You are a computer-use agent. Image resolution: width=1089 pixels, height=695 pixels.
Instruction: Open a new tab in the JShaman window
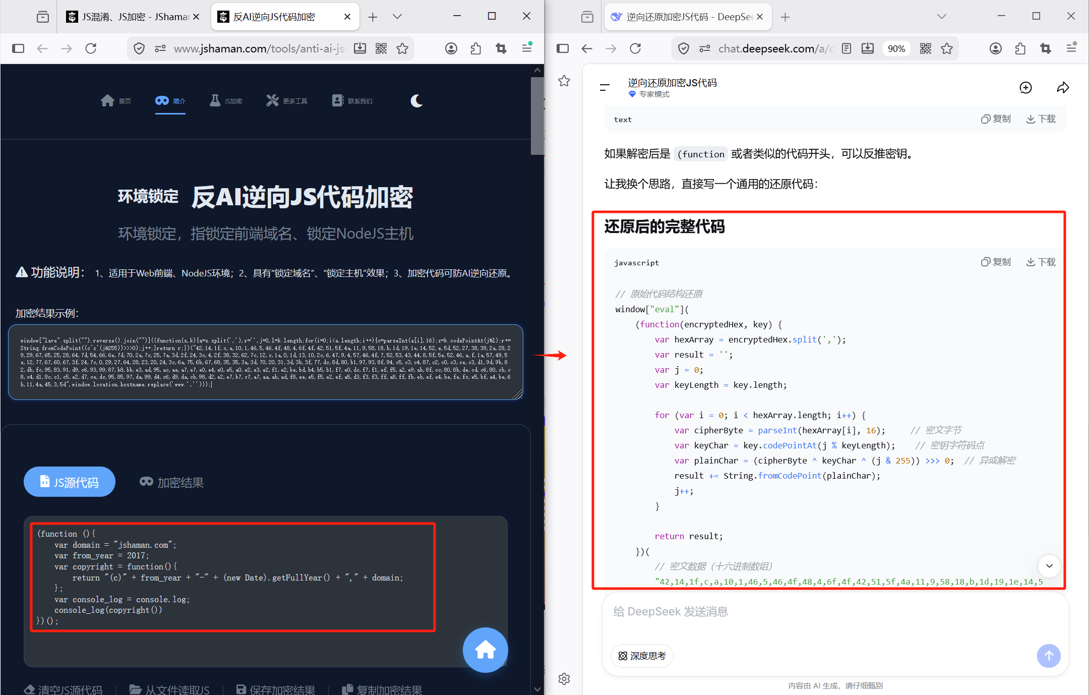point(373,17)
